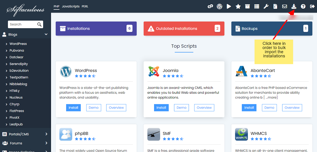This screenshot has width=317, height=152.
Task: Click the AbanteCart Overview button
Action: pos(292,108)
